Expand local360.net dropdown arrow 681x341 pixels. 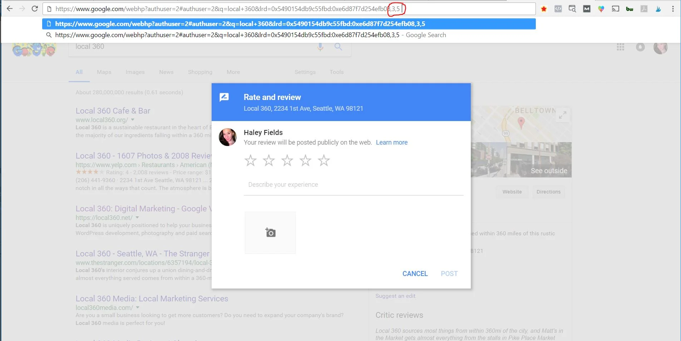pos(137,218)
